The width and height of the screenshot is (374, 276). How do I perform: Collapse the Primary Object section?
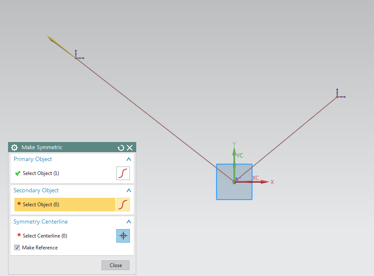pos(129,159)
